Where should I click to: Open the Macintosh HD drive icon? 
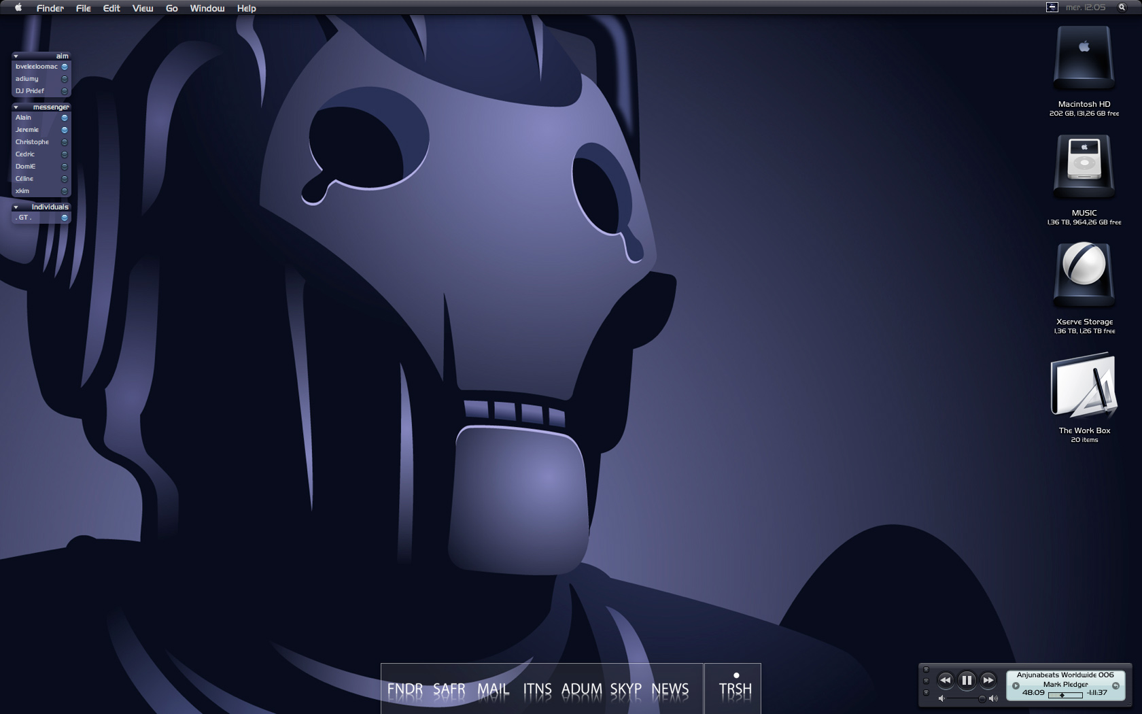[1084, 58]
